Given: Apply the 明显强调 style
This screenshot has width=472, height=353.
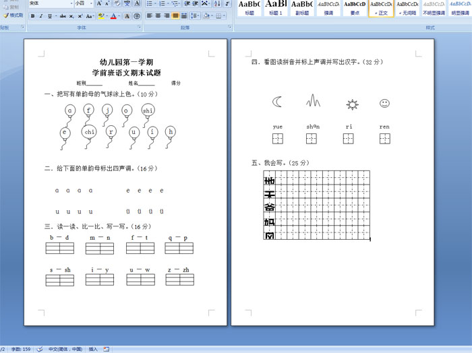Looking at the screenshot, I should click(460, 8).
